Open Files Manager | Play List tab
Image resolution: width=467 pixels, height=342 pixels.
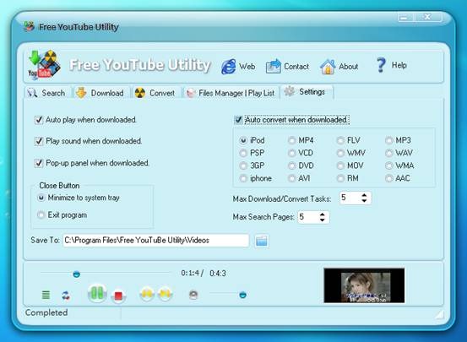(231, 93)
